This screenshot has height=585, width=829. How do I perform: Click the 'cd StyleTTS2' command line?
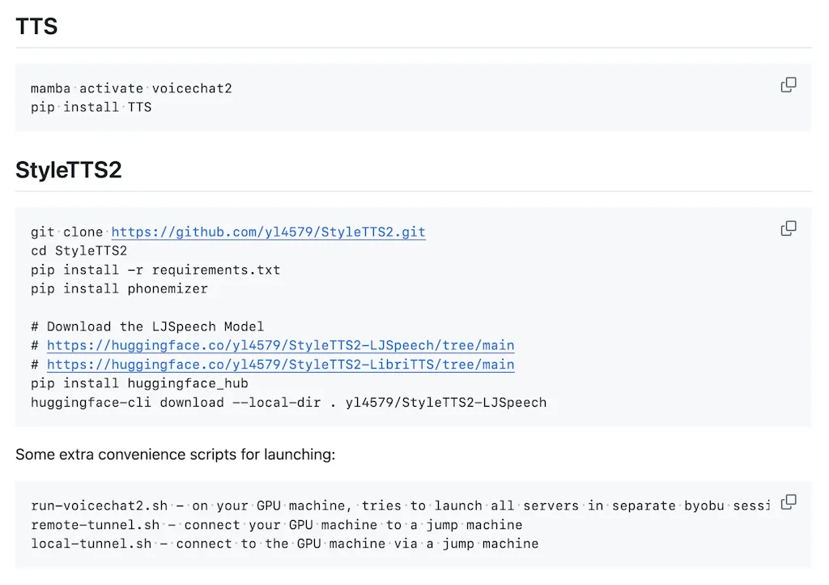(x=79, y=251)
